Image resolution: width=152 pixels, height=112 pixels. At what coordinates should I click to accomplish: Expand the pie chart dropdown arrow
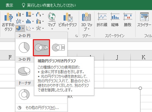23,28
